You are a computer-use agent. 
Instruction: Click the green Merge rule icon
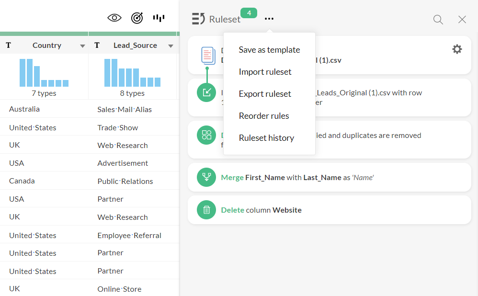click(206, 177)
